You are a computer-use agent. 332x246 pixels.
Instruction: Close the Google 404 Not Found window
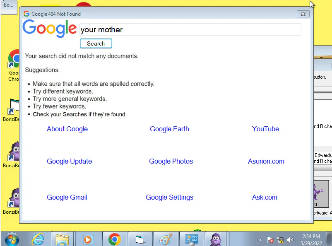(x=303, y=14)
